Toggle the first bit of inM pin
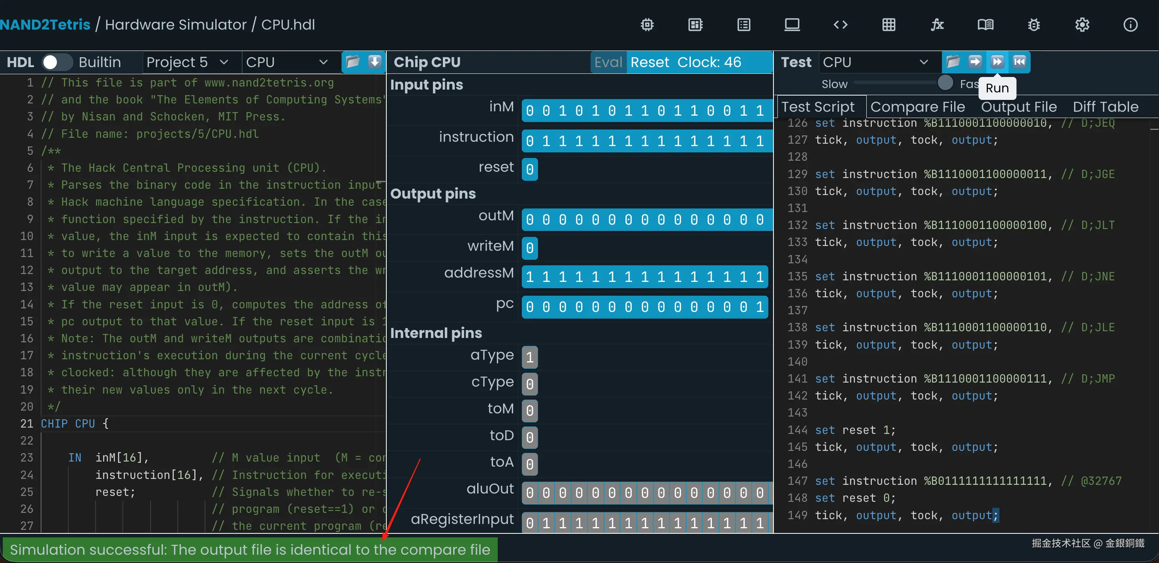 [530, 111]
